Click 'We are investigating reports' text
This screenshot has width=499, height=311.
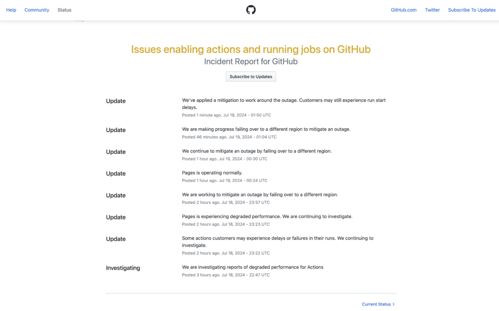click(253, 267)
